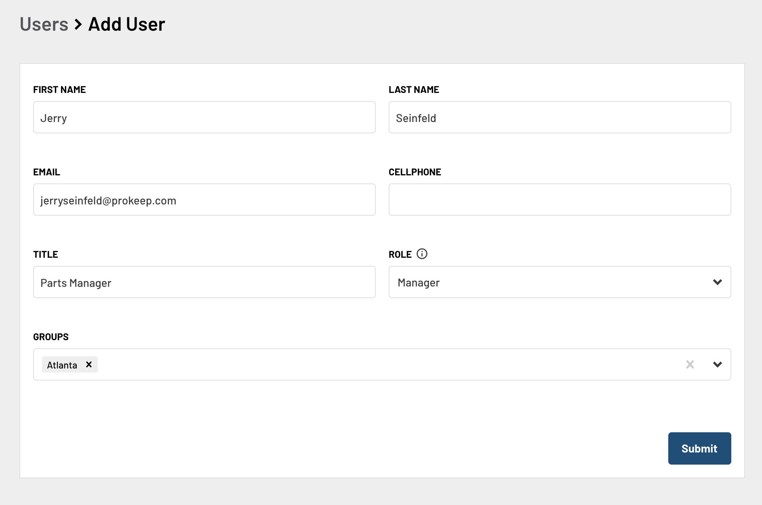Click the Title field with Parts Manager
Image resolution: width=762 pixels, height=505 pixels.
click(204, 282)
